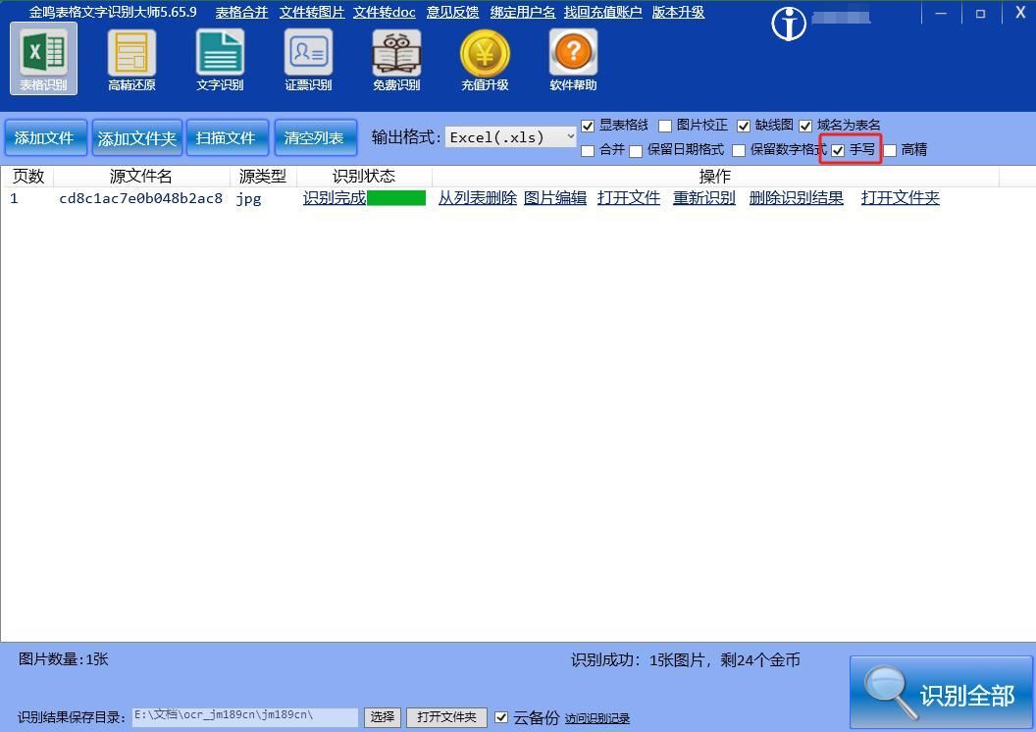Click the 识别状态 column header

coord(364,177)
